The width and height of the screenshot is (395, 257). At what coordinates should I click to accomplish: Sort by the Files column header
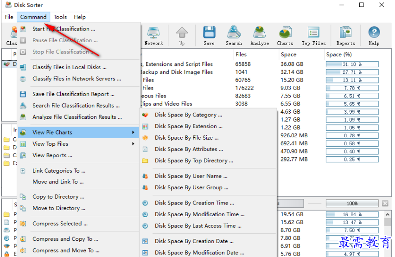(256, 54)
